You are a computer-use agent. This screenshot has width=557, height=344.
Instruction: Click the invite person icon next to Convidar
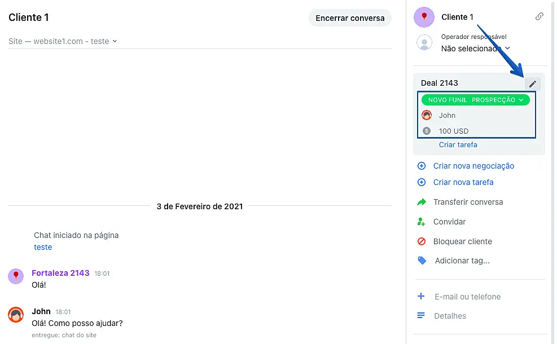(x=421, y=222)
